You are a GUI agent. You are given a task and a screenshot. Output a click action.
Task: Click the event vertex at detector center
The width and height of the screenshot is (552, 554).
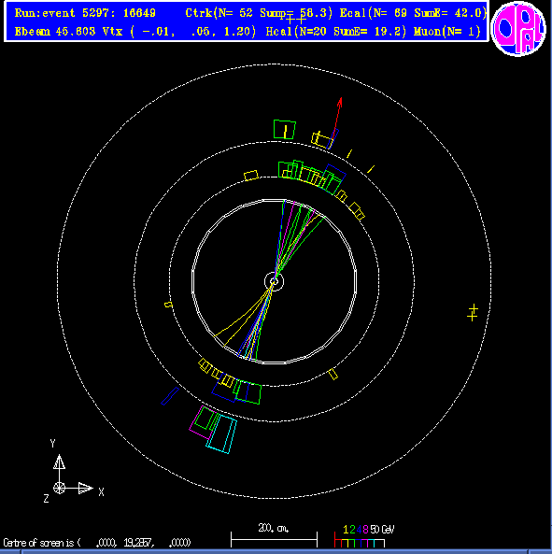pos(274,281)
